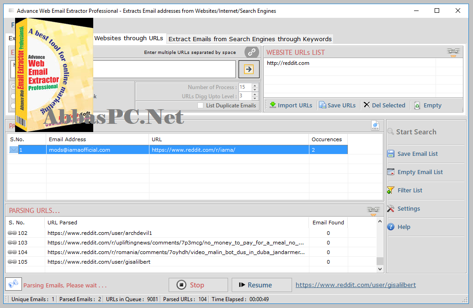Click Empty Email List option
Screen dimensions: 473x308
click(x=415, y=172)
